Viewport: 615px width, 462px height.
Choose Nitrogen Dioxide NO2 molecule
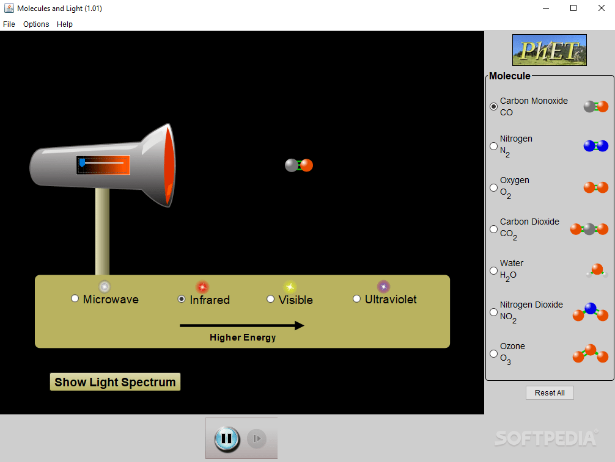click(x=493, y=312)
